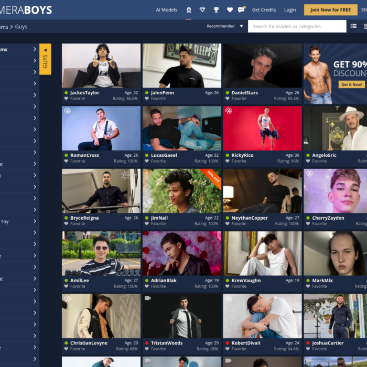Open the chat messages icon with notification dot
The width and height of the screenshot is (367, 367).
pyautogui.click(x=241, y=10)
